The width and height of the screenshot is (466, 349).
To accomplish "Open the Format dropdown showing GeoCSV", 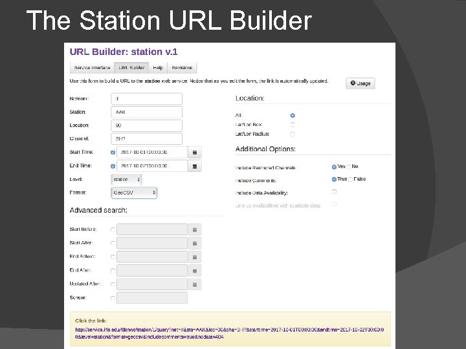I will 135,193.
